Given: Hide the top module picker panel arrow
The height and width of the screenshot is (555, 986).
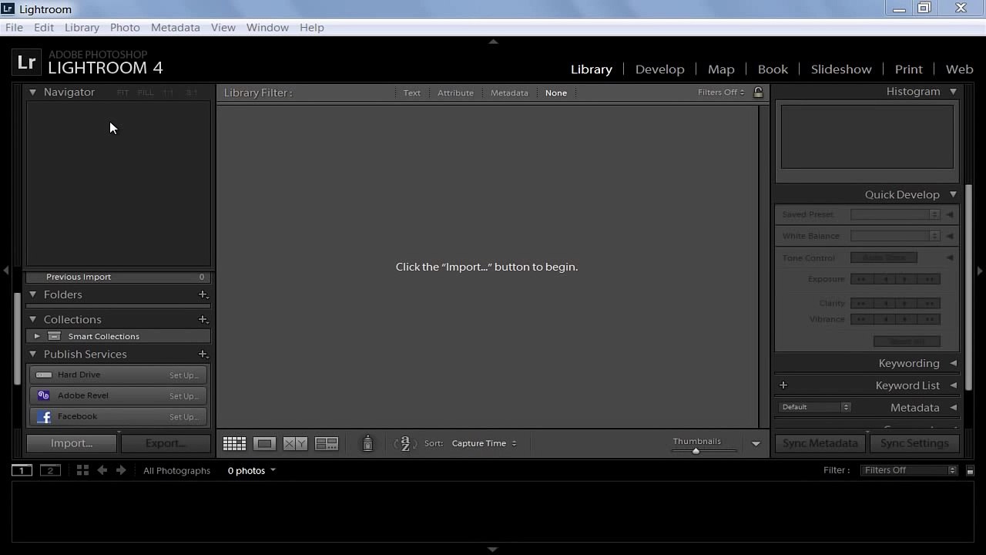Looking at the screenshot, I should (x=493, y=42).
